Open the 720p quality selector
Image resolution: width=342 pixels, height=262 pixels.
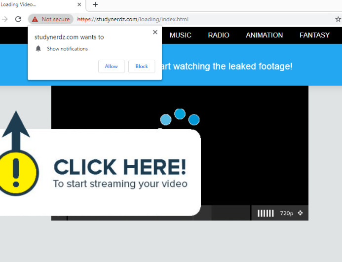286,213
